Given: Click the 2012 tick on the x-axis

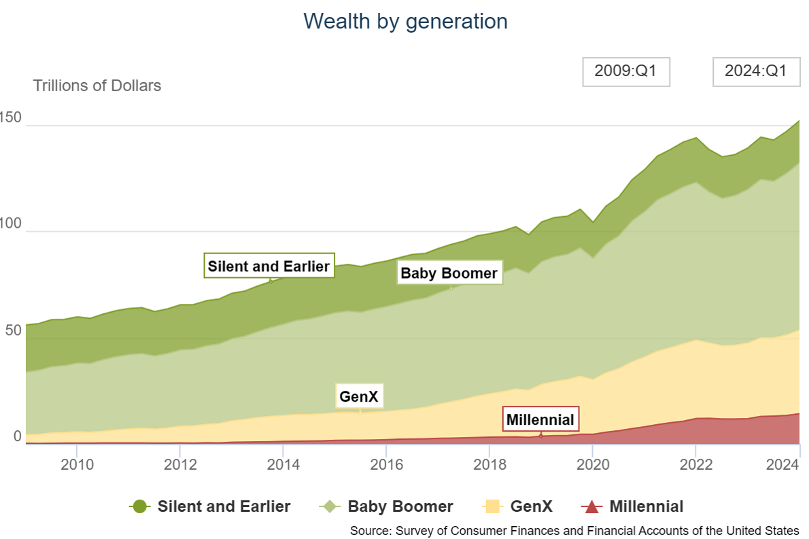Looking at the screenshot, I should 179,465.
